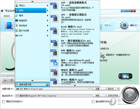Click the MPEG4 format file icon

[54, 73]
